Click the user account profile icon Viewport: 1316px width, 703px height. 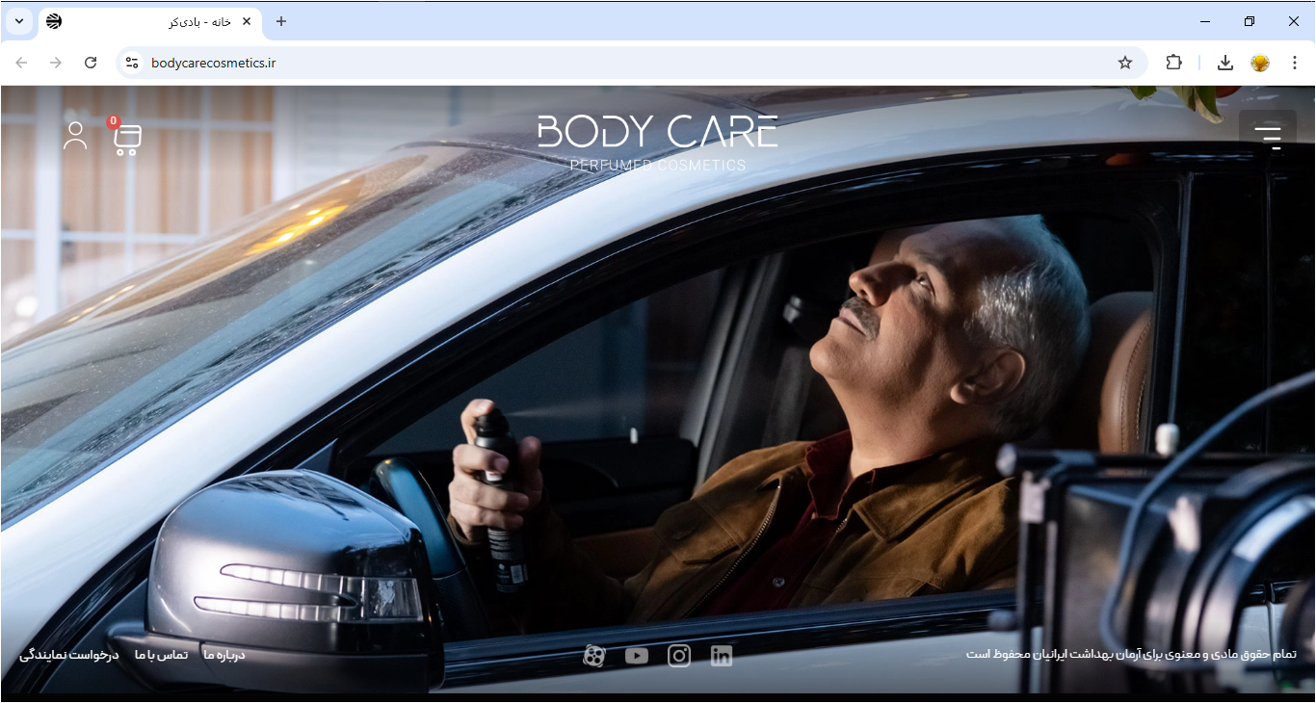point(75,136)
